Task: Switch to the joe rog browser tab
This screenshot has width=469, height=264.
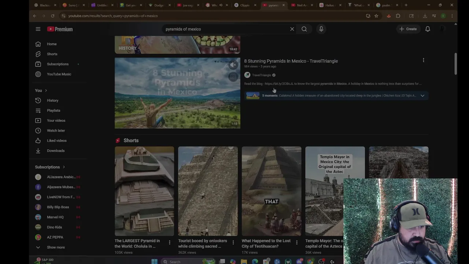Action: [x=188, y=5]
